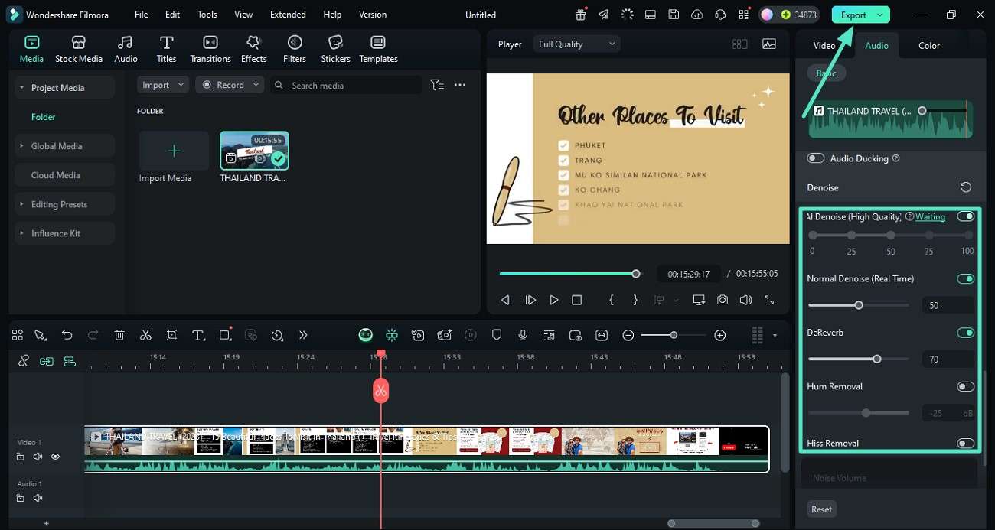
Task: Click the Import Media tile
Action: point(174,151)
